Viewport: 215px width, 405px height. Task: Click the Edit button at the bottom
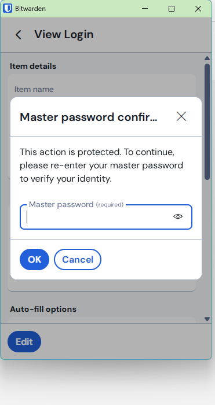tap(24, 341)
